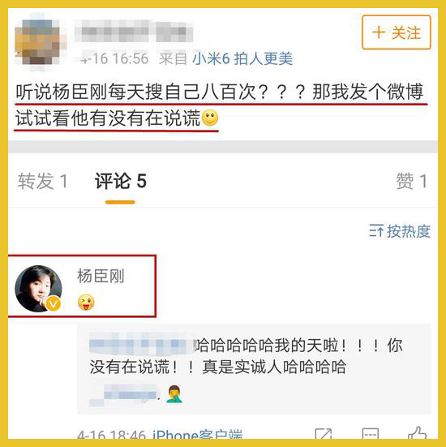Click the facepalm emoji in the reply

tap(174, 394)
